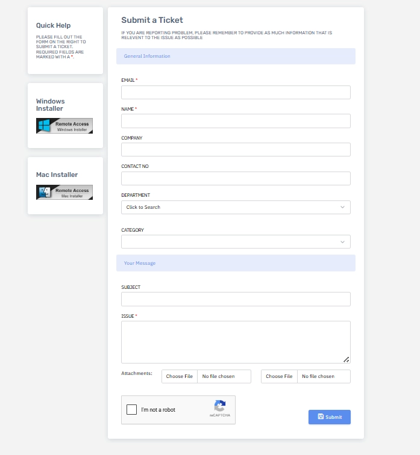
Task: Select the General Information section header
Action: (x=236, y=57)
